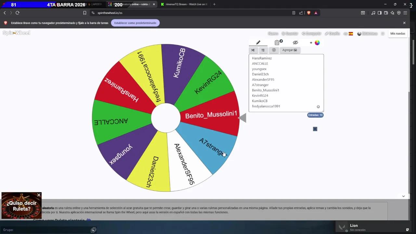Open the Biblioteca menu
The width and height of the screenshot is (416, 234).
pos(367,33)
